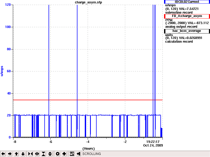Viewport: 210px width, 157px height.
Task: Click the return-to-scrolling arrow button
Action: coord(78,154)
